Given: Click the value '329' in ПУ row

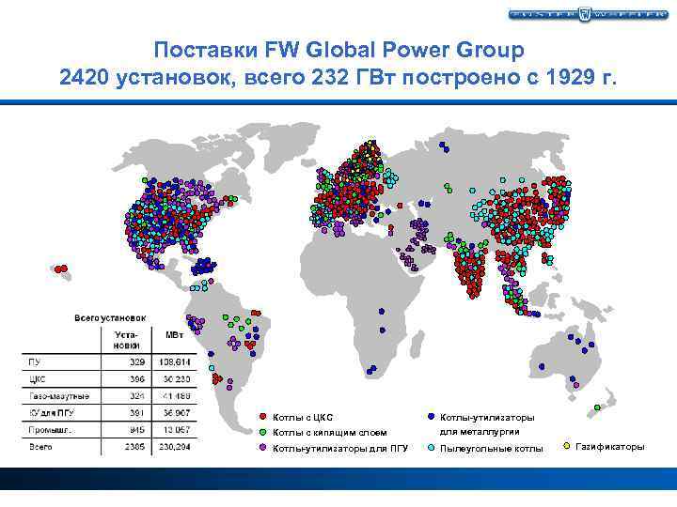Looking at the screenshot, I should (x=137, y=362).
